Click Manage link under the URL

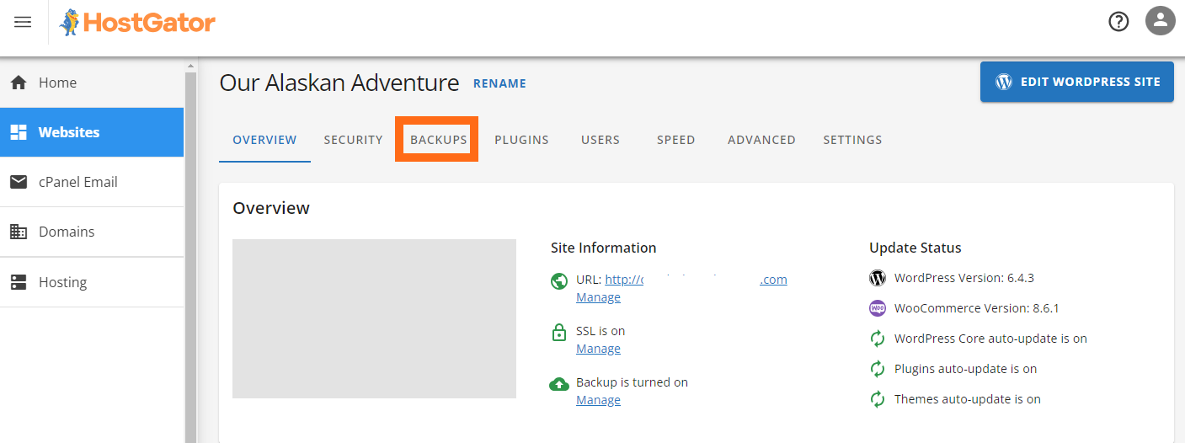[x=598, y=297]
